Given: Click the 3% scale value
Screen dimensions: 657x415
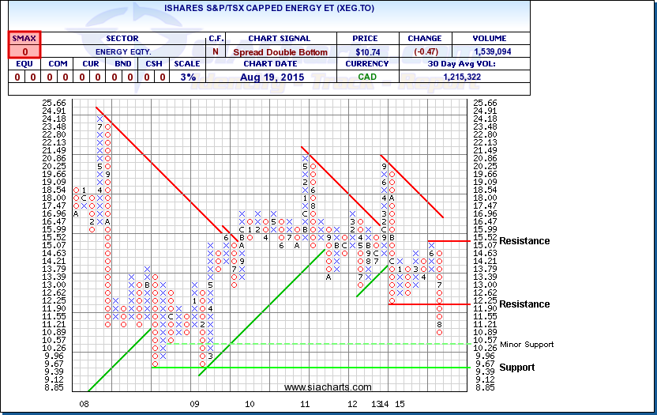Looking at the screenshot, I should coord(189,77).
